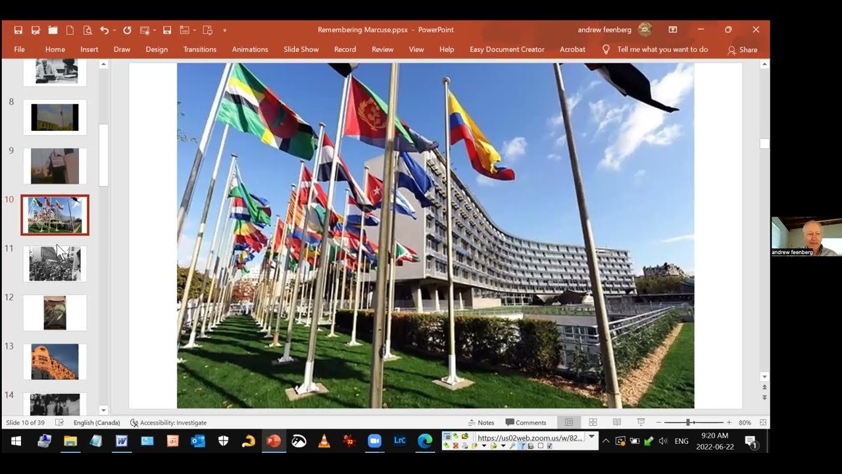Viewport: 842px width, 474px height.
Task: Click English (Canada) language indicator
Action: [97, 423]
